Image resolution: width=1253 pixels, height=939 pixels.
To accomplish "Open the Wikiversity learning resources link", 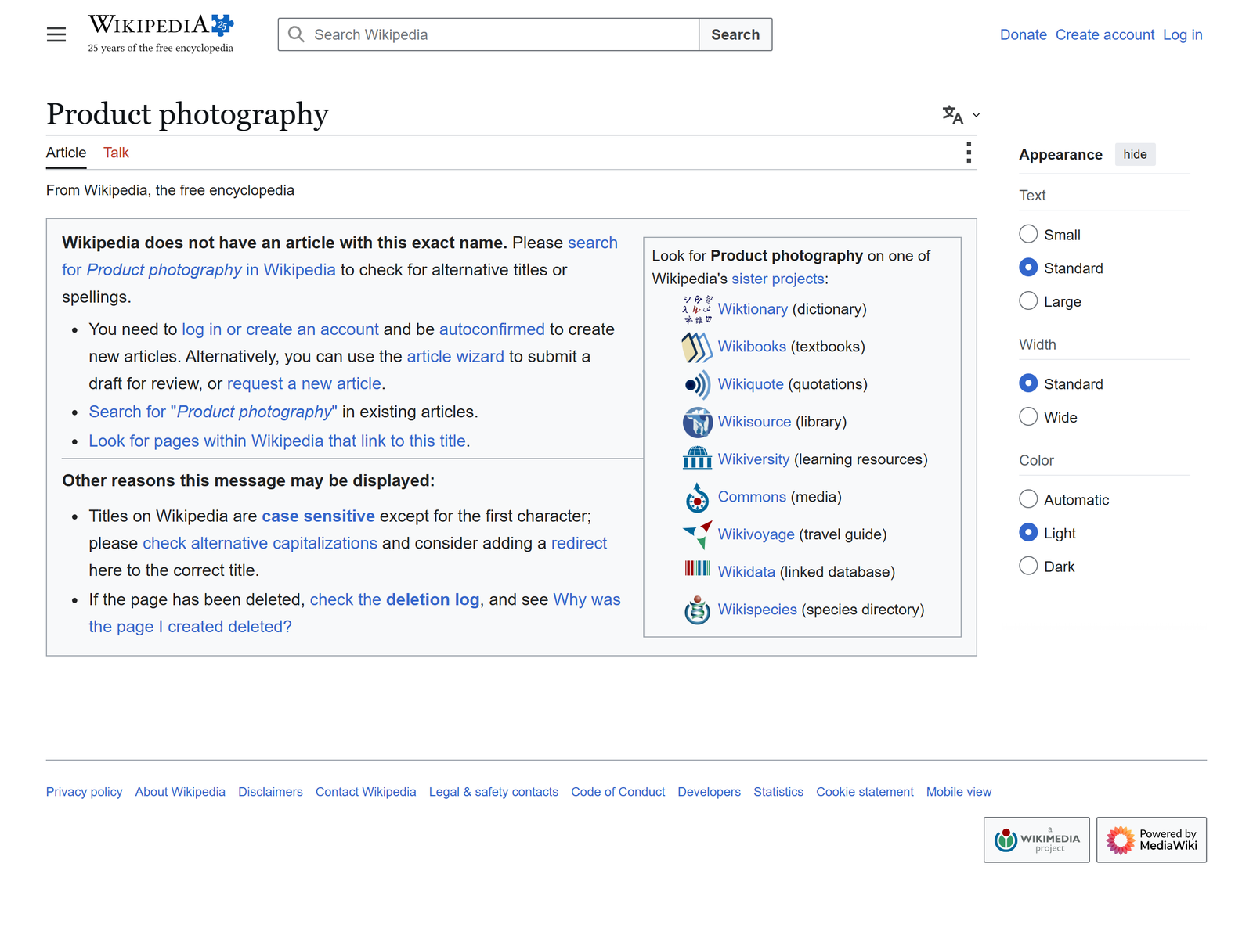I will 754,459.
